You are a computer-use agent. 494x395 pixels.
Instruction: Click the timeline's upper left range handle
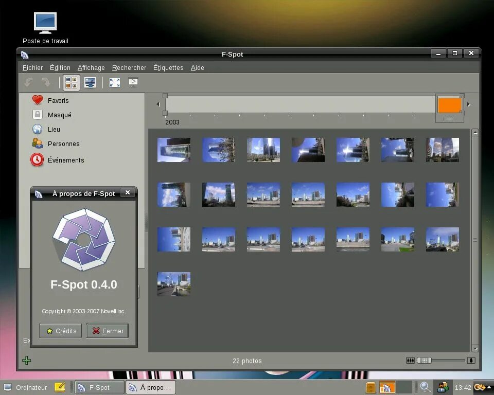pyautogui.click(x=165, y=96)
